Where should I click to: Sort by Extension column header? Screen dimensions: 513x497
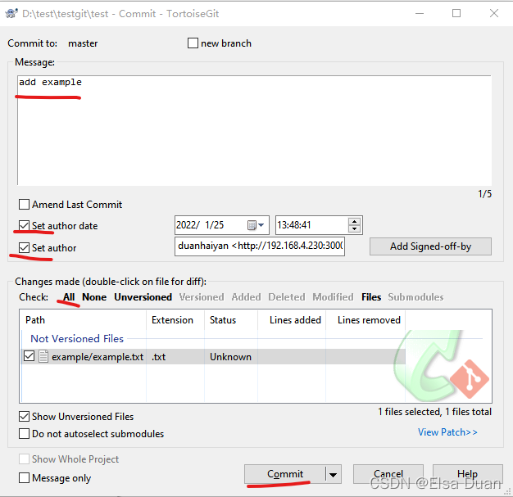pos(175,320)
